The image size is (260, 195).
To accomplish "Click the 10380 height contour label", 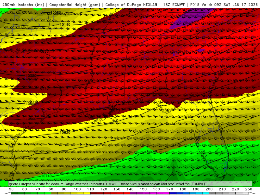I will (31, 76).
